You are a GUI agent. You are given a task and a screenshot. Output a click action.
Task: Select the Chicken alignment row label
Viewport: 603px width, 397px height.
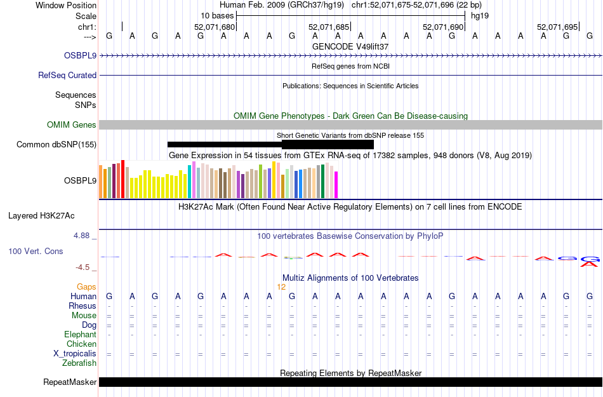pyautogui.click(x=81, y=344)
